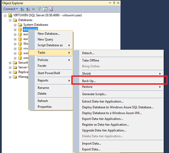The image size is (169, 153).
Task: Click the Disconnect toolbar icon
Action: click(x=28, y=9)
